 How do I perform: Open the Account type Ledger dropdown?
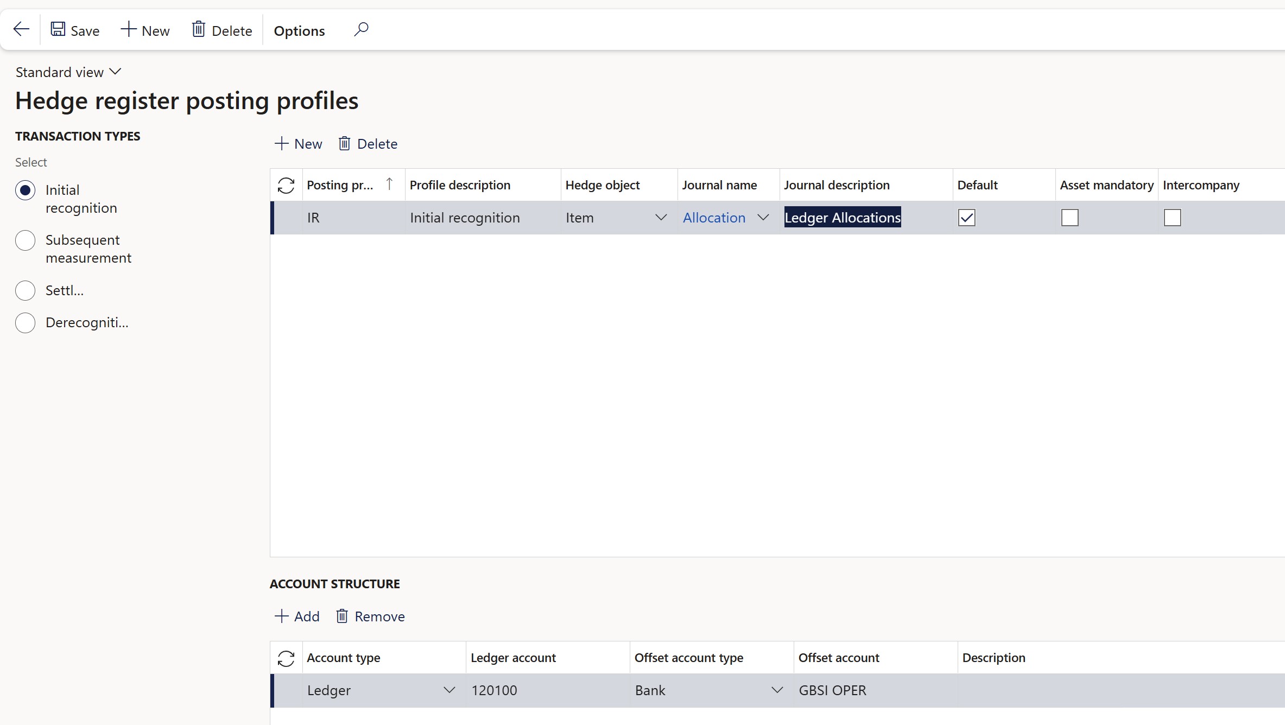tap(449, 690)
